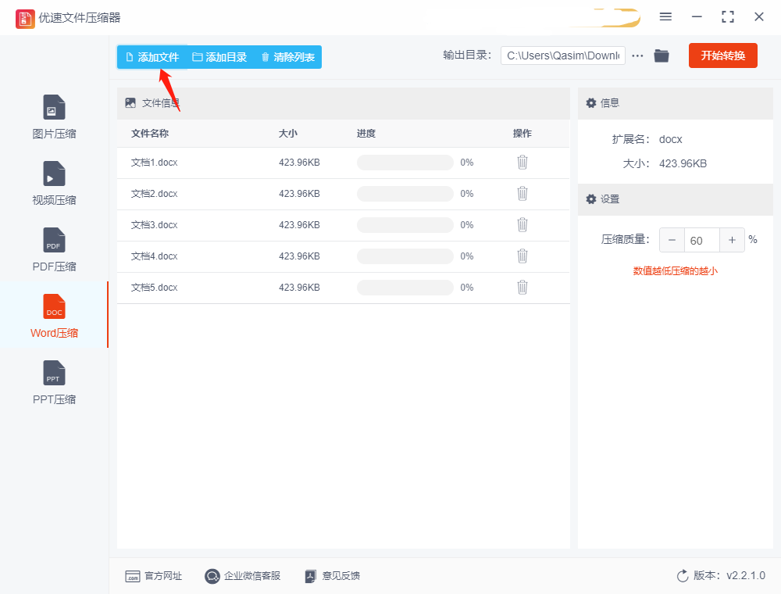Click the extension value docx
781x594 pixels.
[x=670, y=140]
